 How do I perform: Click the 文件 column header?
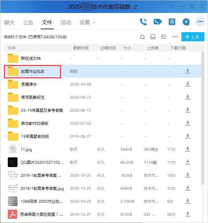pos(12,48)
